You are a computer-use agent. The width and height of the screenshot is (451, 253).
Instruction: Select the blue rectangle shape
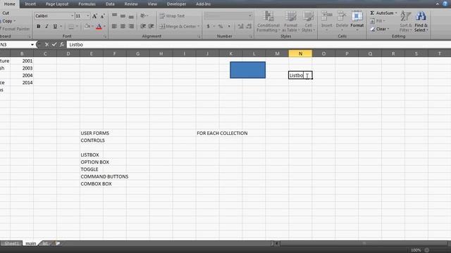(x=247, y=70)
